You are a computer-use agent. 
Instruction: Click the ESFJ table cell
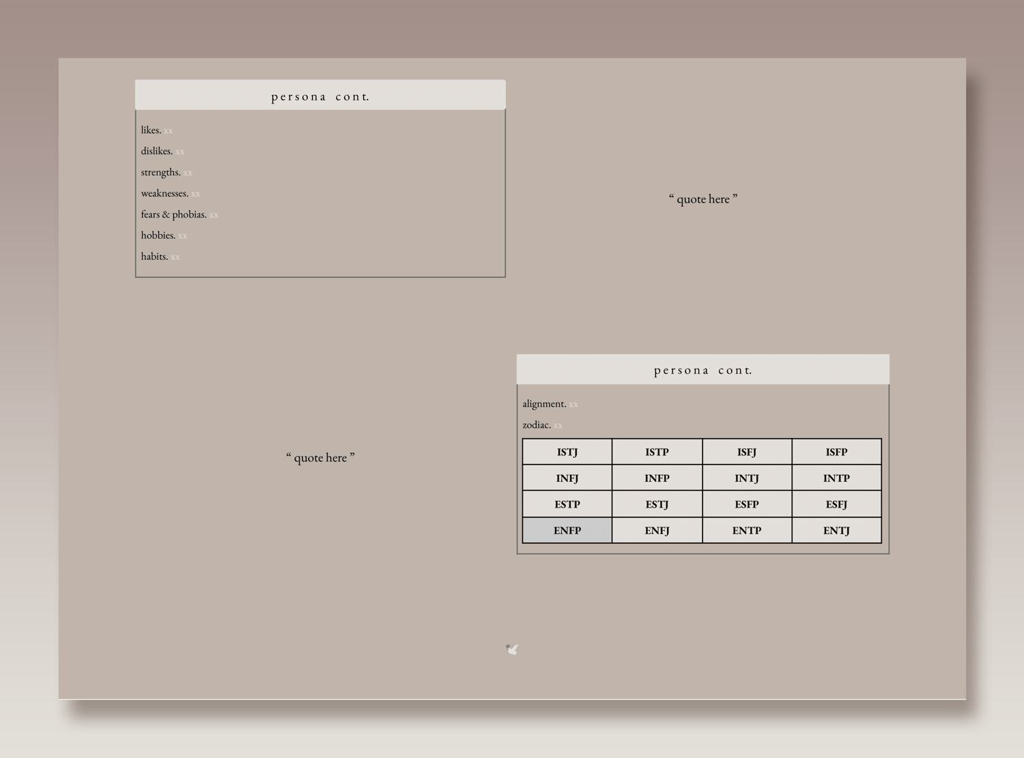[x=836, y=504]
